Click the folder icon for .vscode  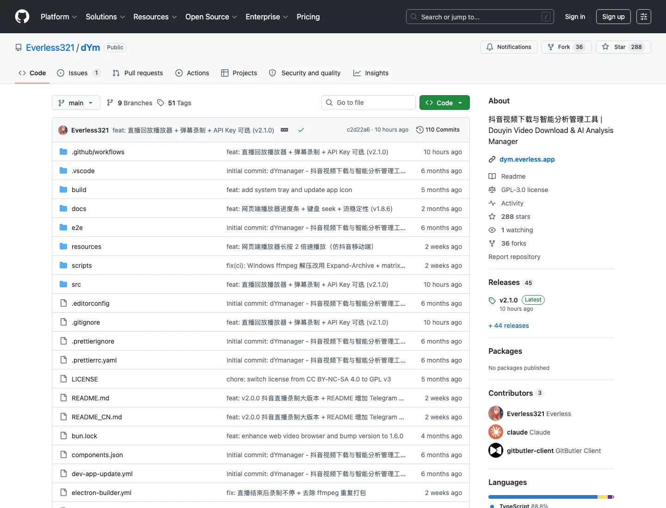point(63,171)
